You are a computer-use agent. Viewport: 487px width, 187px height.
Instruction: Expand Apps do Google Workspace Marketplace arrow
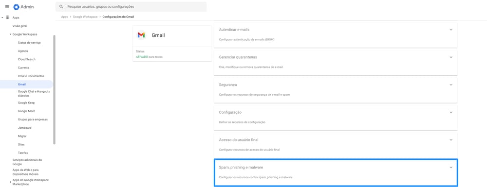10,182
